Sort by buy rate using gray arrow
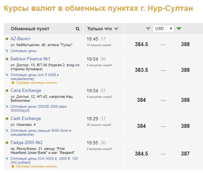 point(148,29)
